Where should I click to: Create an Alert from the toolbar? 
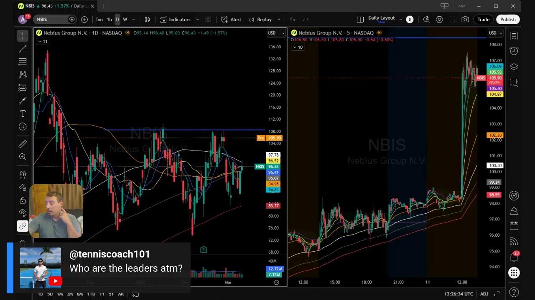(x=231, y=20)
